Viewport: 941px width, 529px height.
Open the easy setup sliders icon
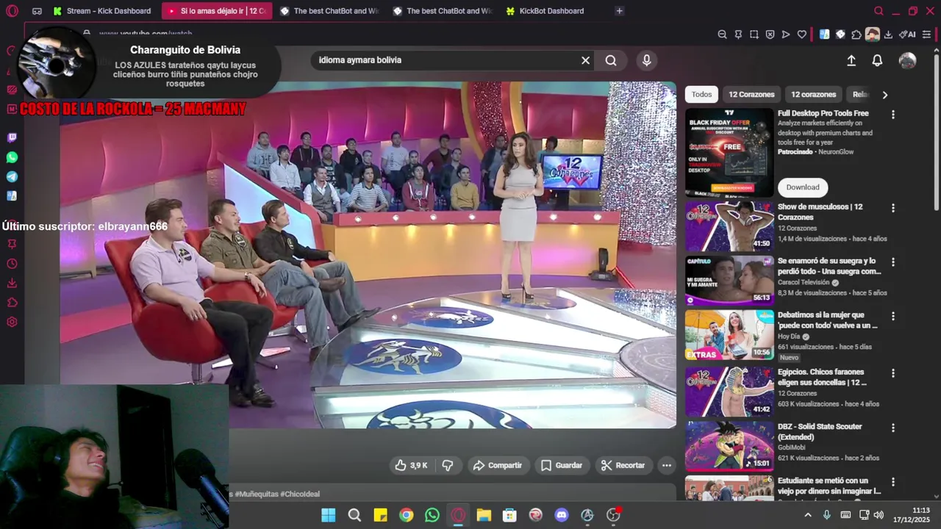[926, 35]
